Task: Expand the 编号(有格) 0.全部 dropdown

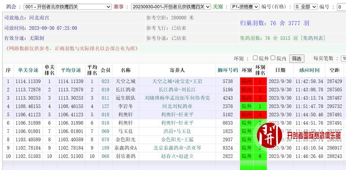Action: tap(306, 7)
